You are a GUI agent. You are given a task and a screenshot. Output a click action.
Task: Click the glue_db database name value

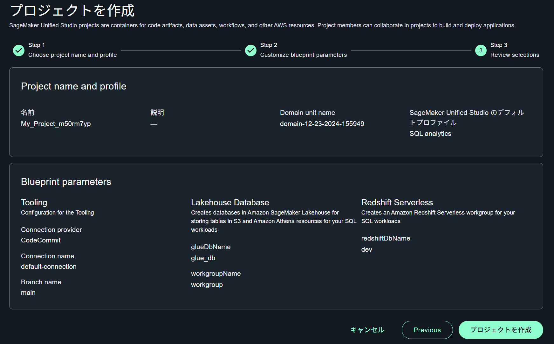[x=203, y=258]
